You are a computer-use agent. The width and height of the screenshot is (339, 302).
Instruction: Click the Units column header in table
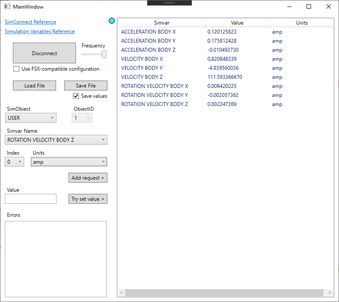click(301, 23)
